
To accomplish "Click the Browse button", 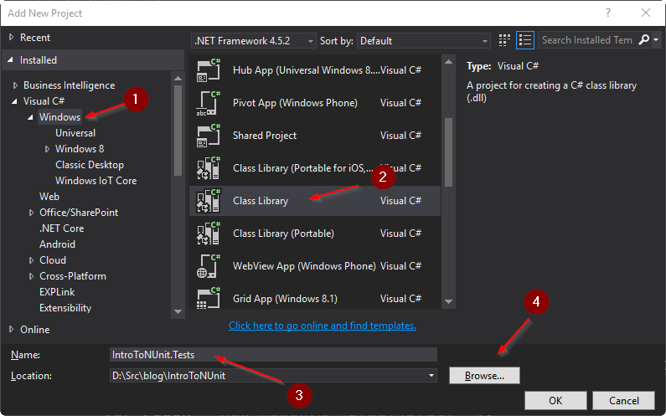I will click(x=484, y=376).
